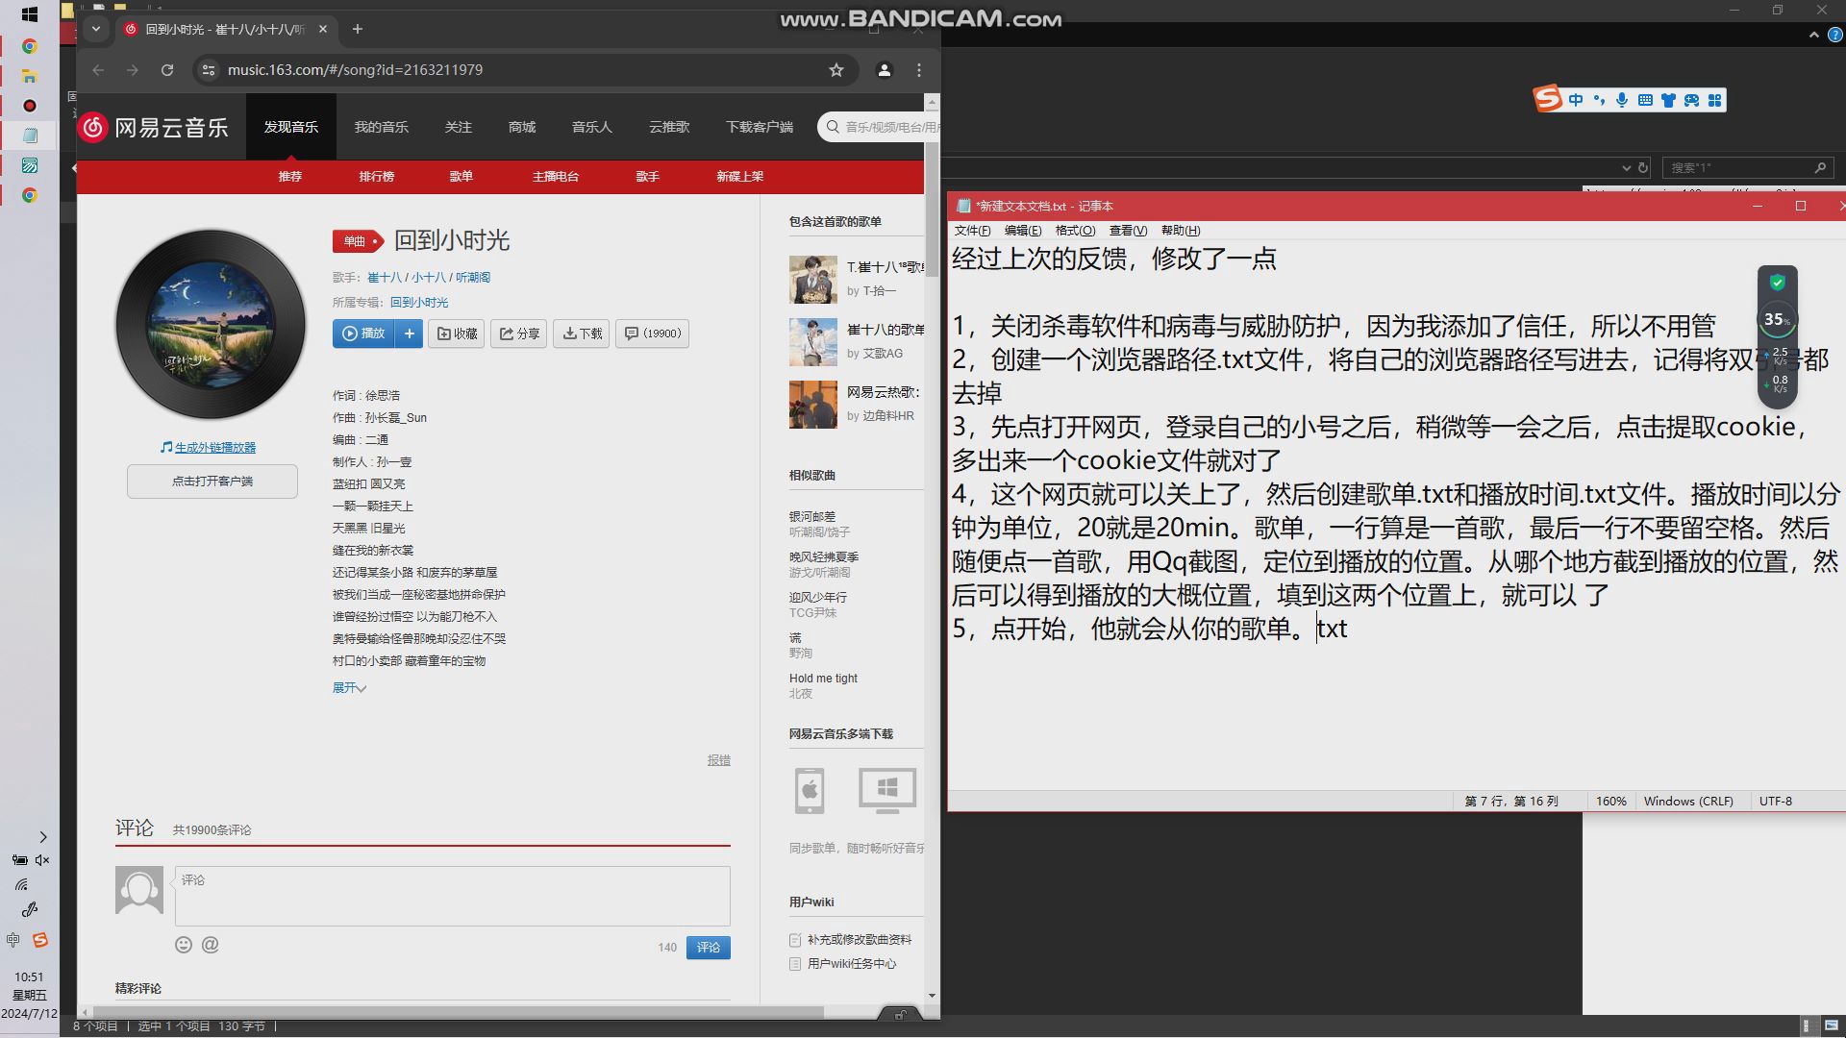Click the 补充或修改歌曲资料 link
Screen dimensions: 1846x1038
pyautogui.click(x=859, y=940)
